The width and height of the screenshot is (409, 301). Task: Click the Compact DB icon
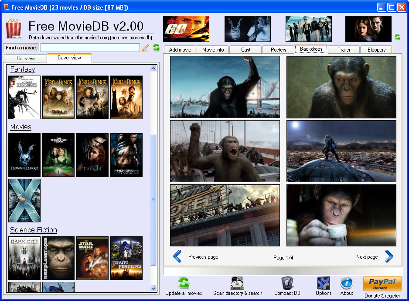pos(287,283)
